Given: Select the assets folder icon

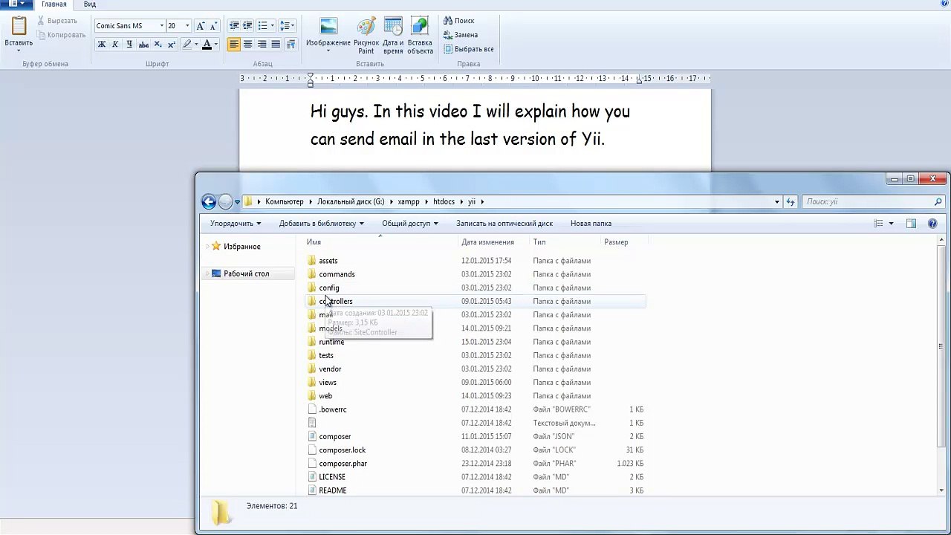Looking at the screenshot, I should [x=312, y=261].
